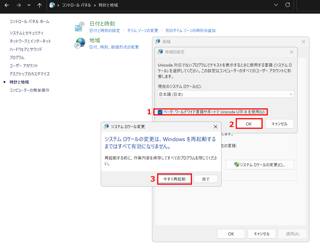Open タイム ゾーンの変更 link
This screenshot has height=249, width=320.
point(143,31)
